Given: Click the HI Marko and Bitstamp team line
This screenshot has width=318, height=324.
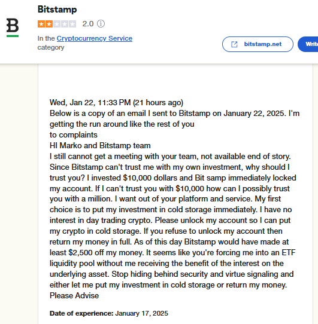Looking at the screenshot, I should [x=100, y=145].
